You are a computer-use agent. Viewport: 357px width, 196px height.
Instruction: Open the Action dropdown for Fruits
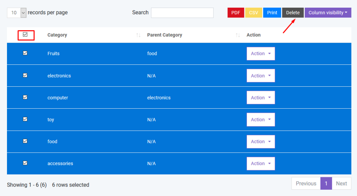[260, 54]
